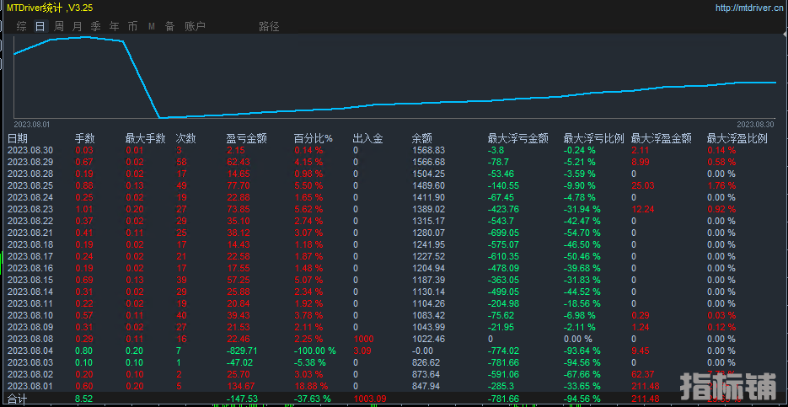Switch to the 月 monthly tab

pos(78,26)
